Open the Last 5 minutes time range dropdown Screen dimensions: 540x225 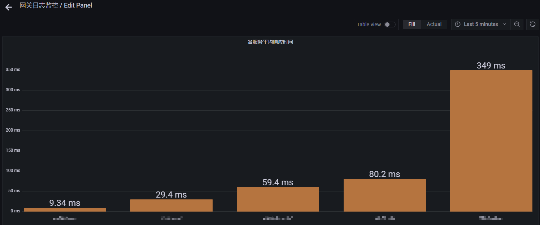tap(480, 24)
